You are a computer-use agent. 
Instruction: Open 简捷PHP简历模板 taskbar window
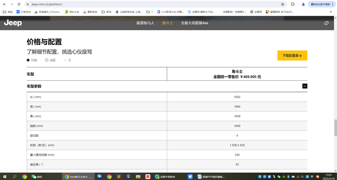tap(211, 177)
